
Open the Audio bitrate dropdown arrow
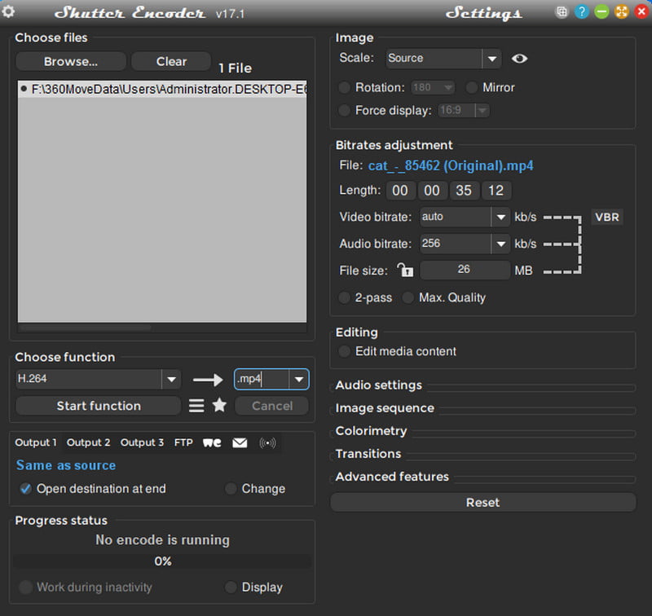tap(500, 244)
